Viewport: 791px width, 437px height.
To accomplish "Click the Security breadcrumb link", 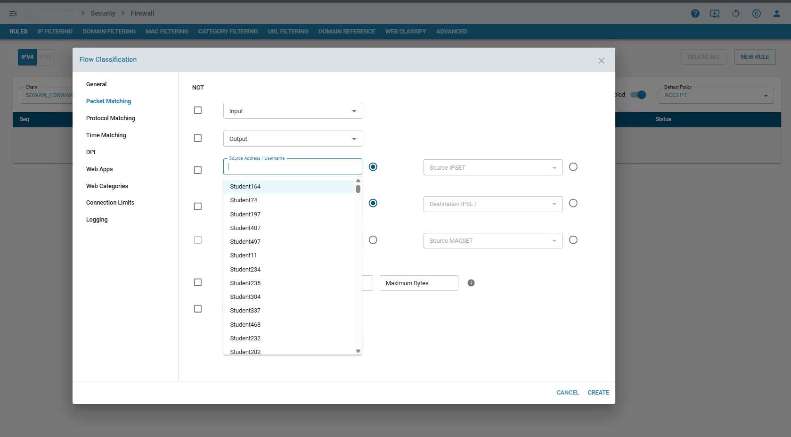I will pos(103,13).
